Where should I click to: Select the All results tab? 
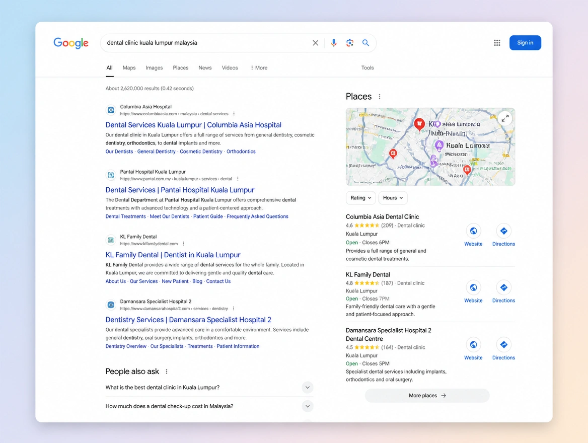tap(110, 68)
